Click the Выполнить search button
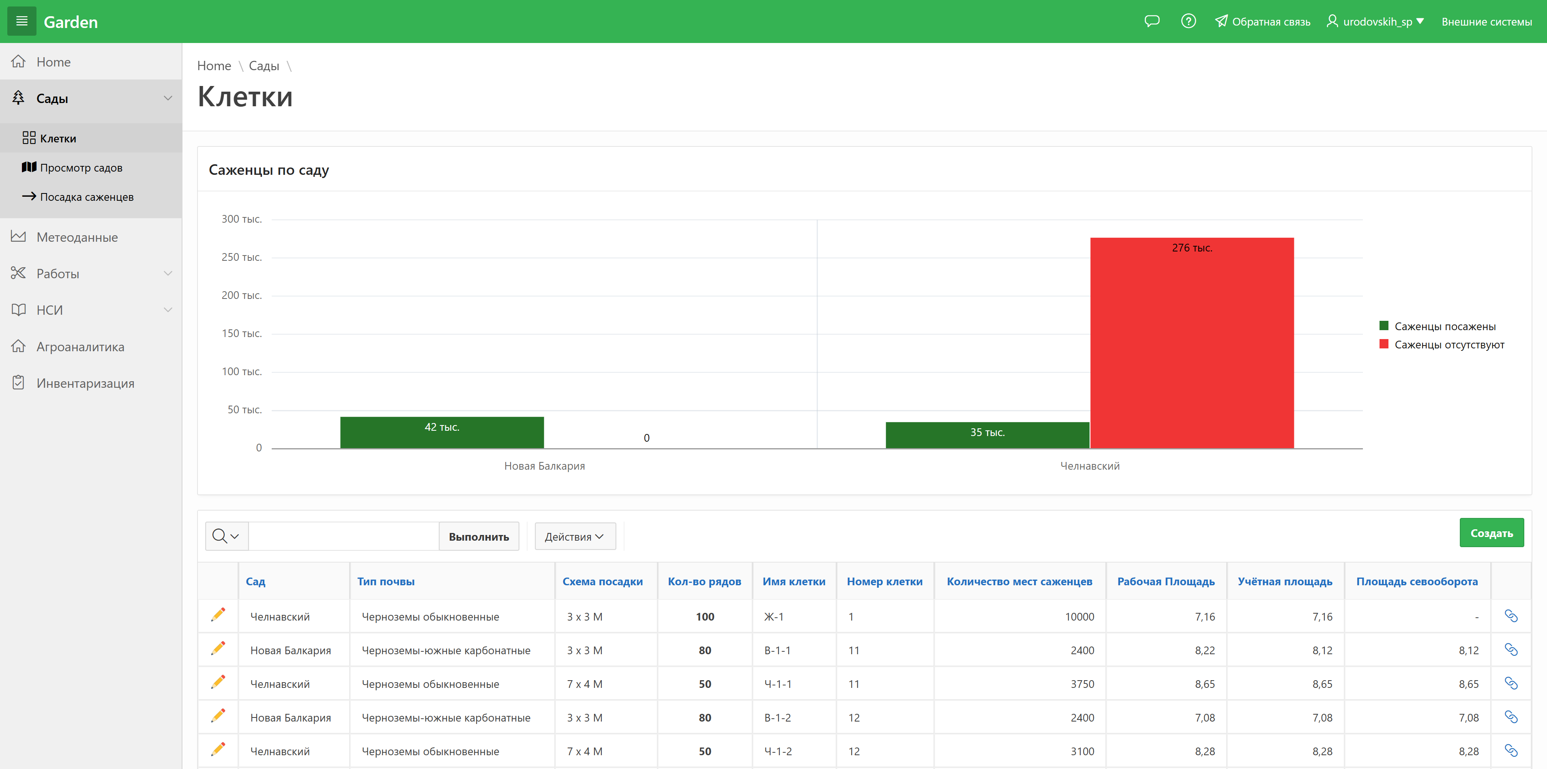Image resolution: width=1547 pixels, height=769 pixels. (478, 537)
